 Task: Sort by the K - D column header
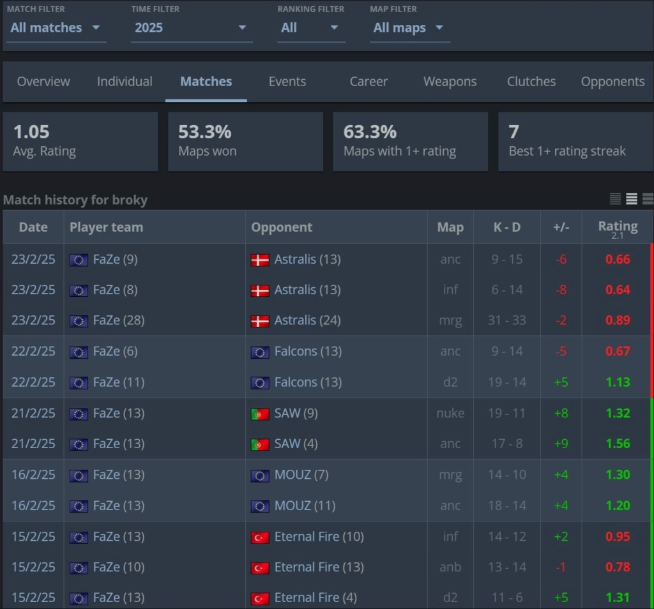[507, 227]
